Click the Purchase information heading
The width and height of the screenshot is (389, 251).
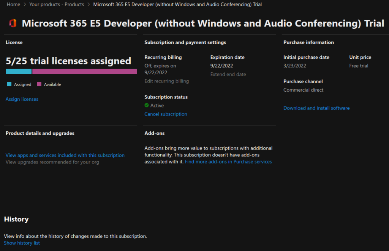(x=308, y=42)
